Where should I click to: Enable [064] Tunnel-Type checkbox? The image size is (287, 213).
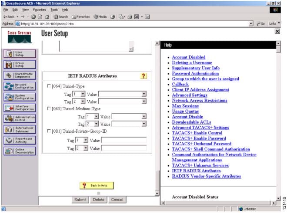[49, 86]
